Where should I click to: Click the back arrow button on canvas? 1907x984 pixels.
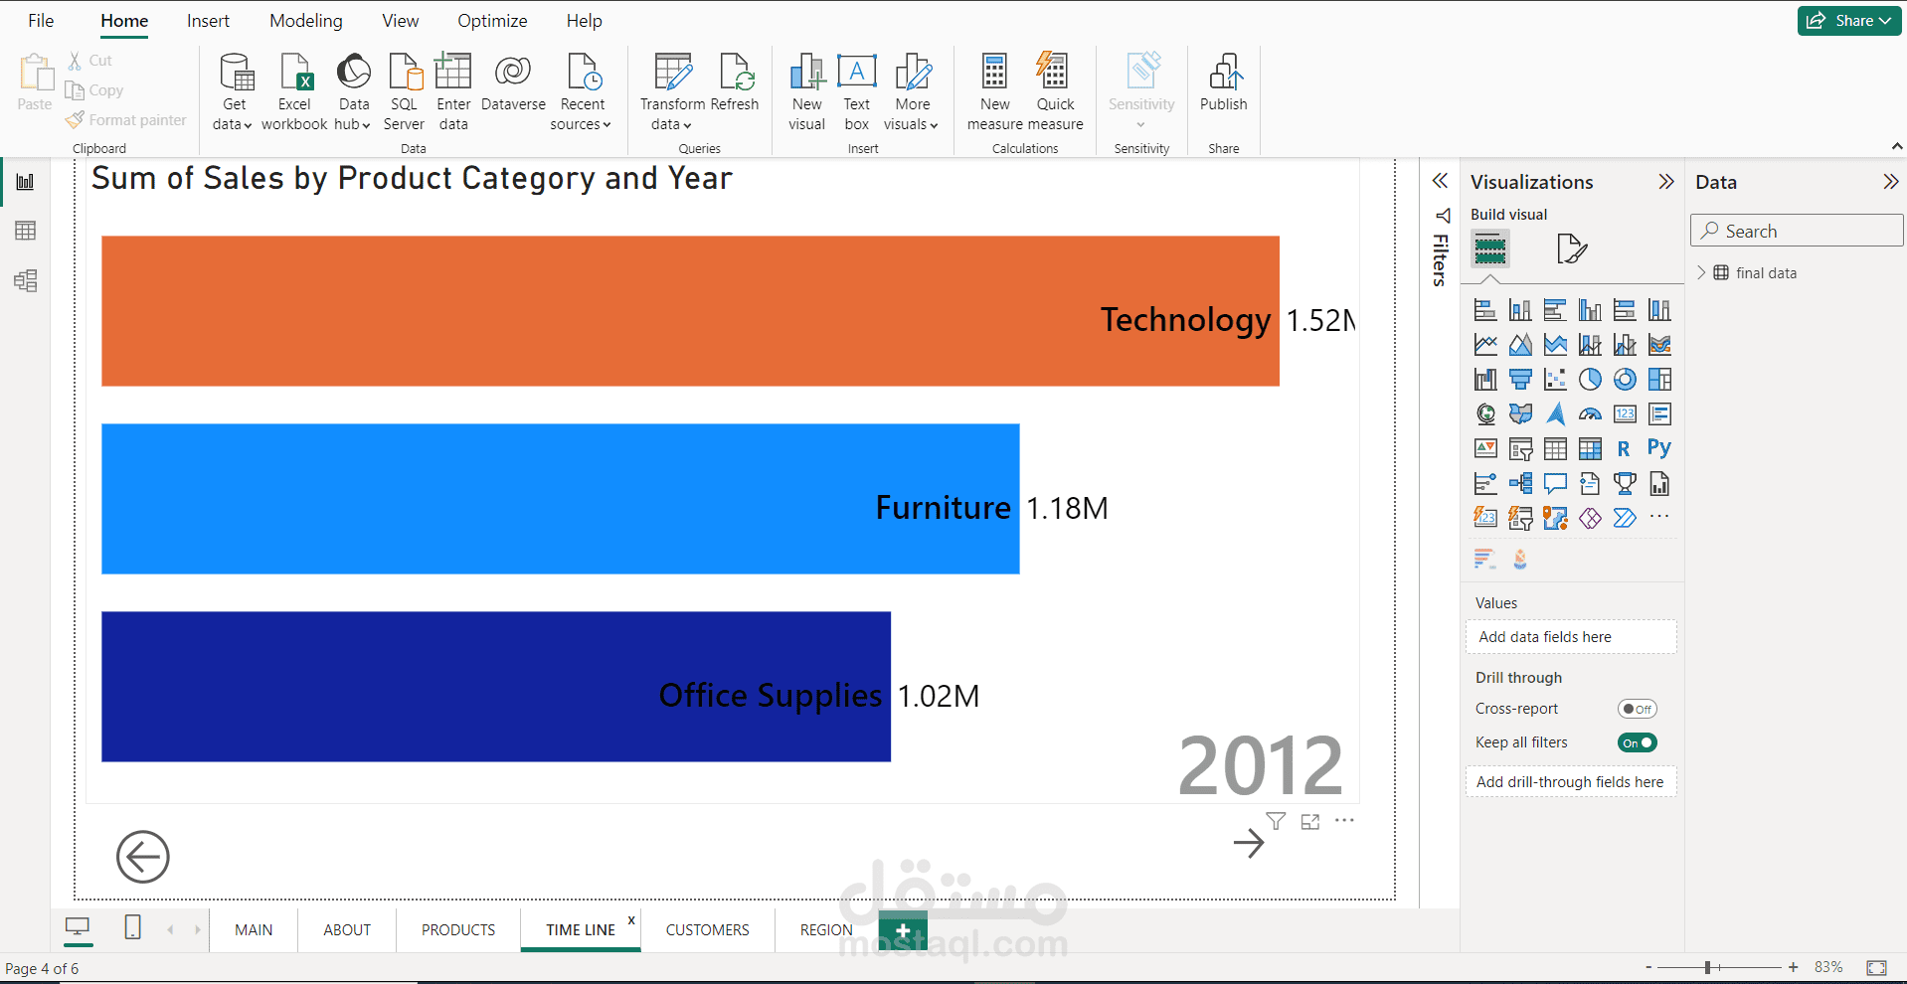click(143, 857)
